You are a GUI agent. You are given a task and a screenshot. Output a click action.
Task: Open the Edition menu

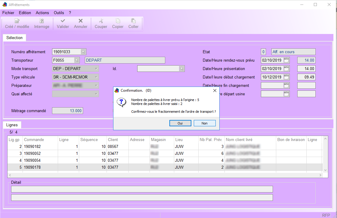[x=25, y=13]
